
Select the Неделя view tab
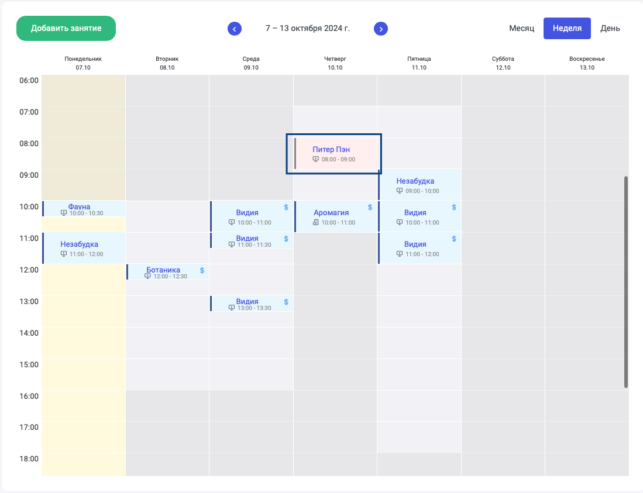[567, 29]
